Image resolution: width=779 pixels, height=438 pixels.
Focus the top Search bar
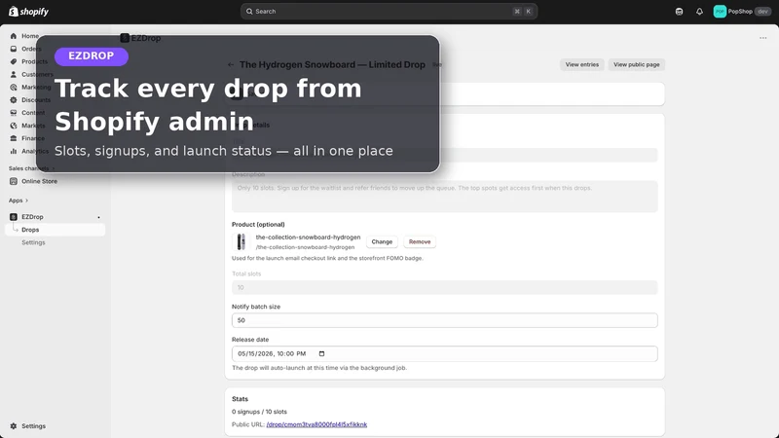(389, 12)
